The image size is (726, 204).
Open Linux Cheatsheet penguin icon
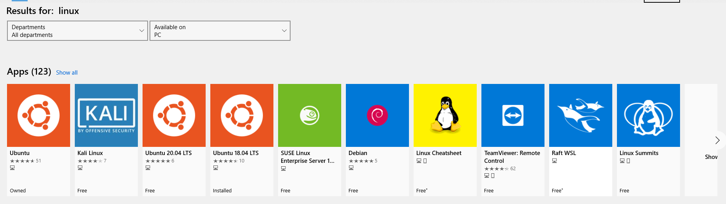tap(445, 115)
